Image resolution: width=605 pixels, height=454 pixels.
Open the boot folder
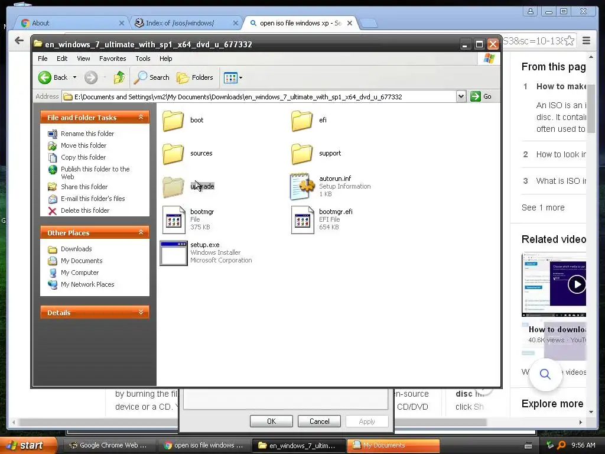(173, 120)
